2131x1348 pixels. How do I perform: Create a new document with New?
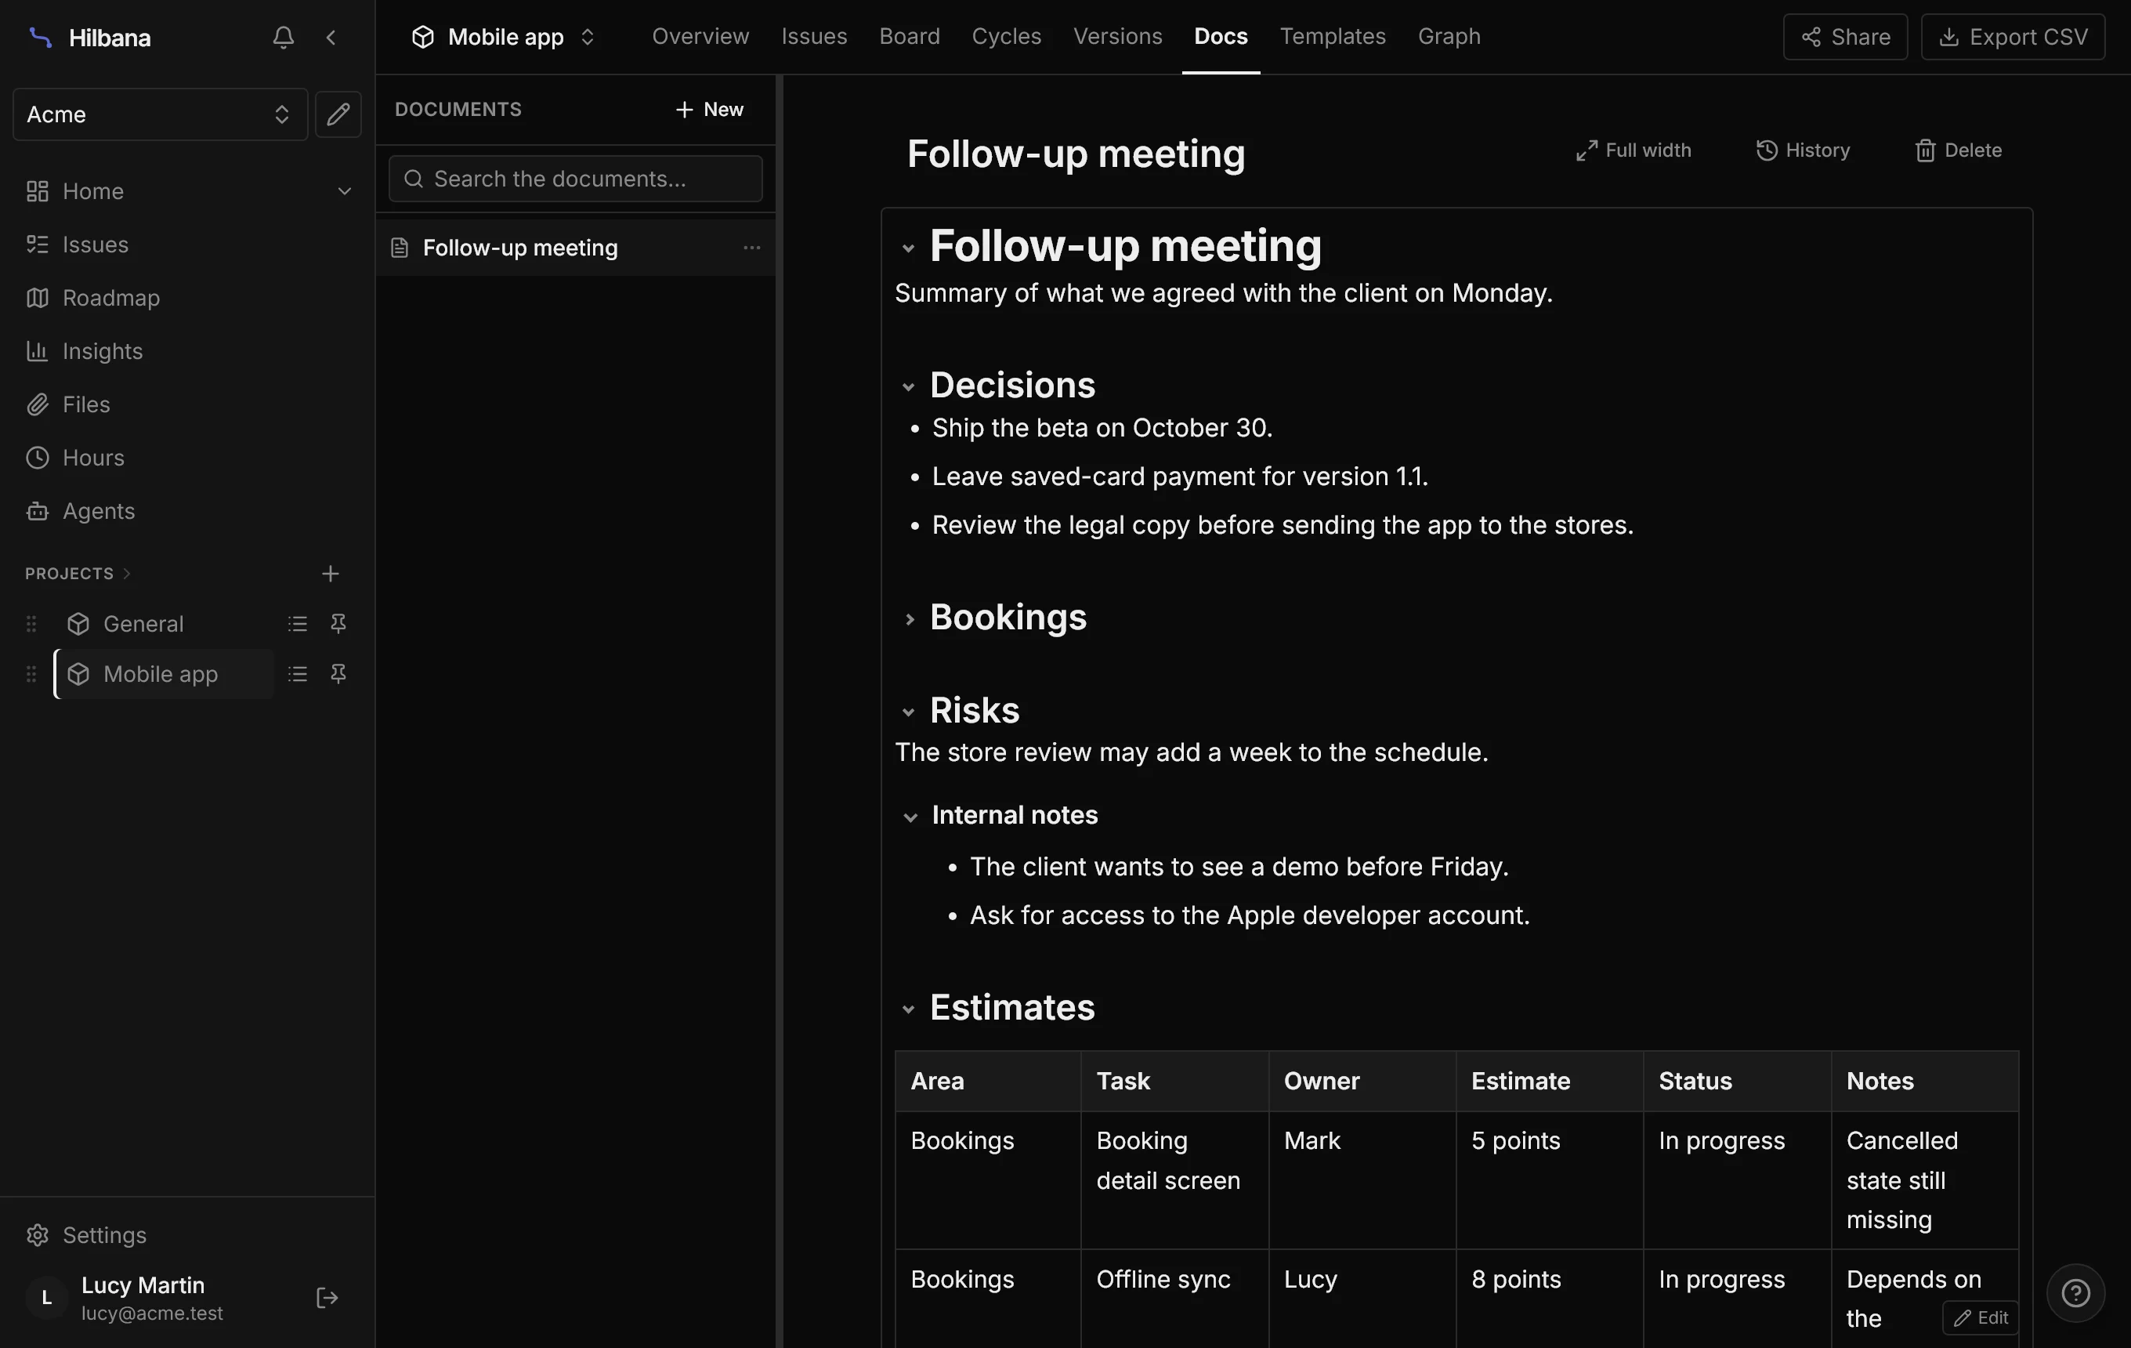(x=709, y=110)
